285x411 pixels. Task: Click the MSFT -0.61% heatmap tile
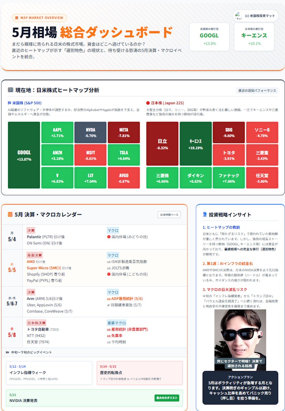tap(90, 155)
